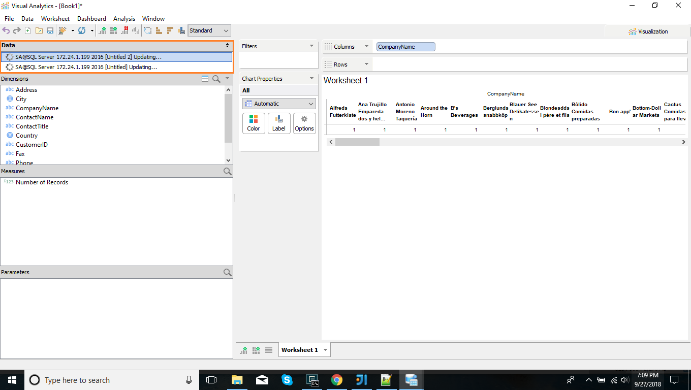Image resolution: width=691 pixels, height=390 pixels.
Task: Click the Visualization button at top right
Action: (648, 31)
